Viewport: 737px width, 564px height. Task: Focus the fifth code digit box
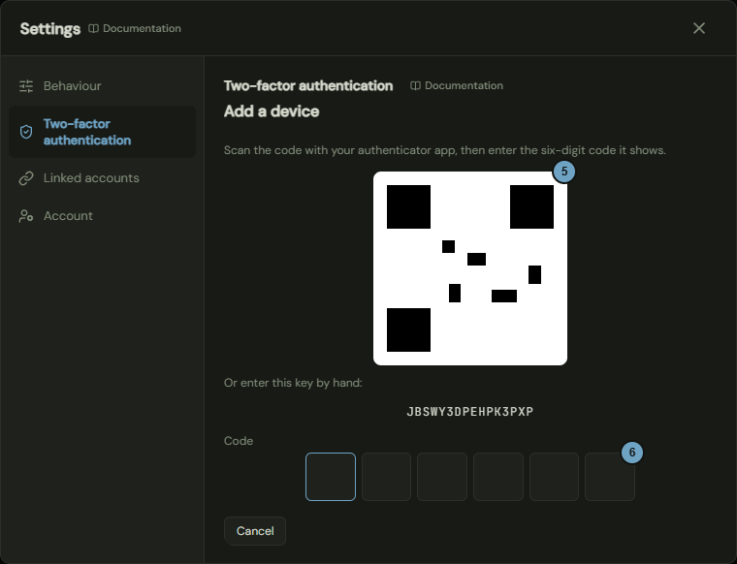[x=554, y=477]
